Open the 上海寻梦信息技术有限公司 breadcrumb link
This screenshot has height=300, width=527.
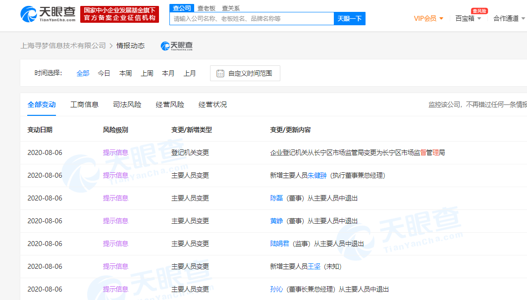(63, 46)
